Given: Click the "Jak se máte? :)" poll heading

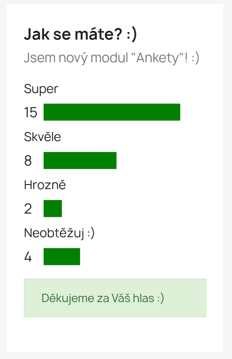Looking at the screenshot, I should click(80, 34).
